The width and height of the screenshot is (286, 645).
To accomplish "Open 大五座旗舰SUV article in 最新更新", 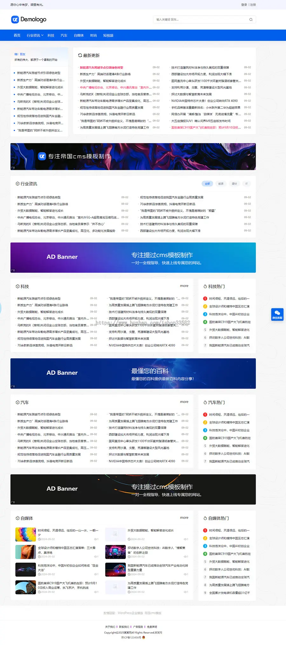I will point(201,121).
